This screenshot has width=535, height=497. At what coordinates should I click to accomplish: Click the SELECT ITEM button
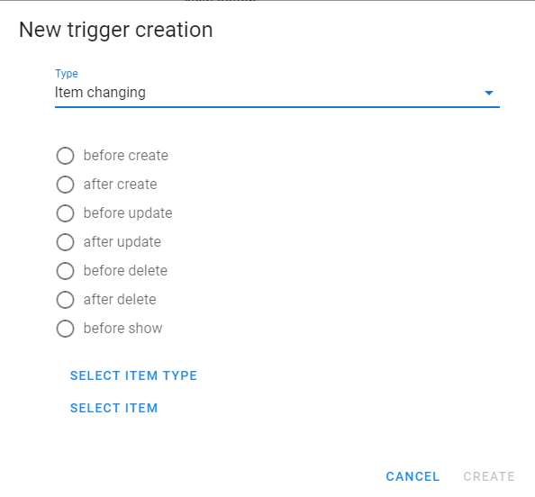point(114,408)
